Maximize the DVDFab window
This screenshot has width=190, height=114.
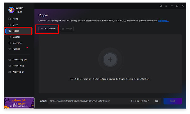click(x=177, y=6)
